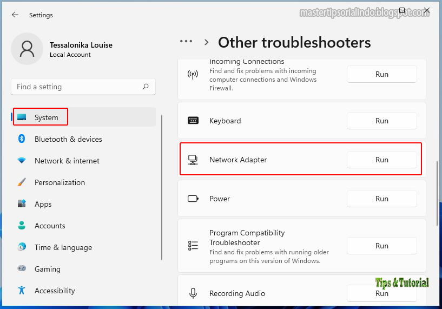Screen dimensions: 442x309
Task: Click the Network wifi icon in sidebar
Action: [22, 160]
